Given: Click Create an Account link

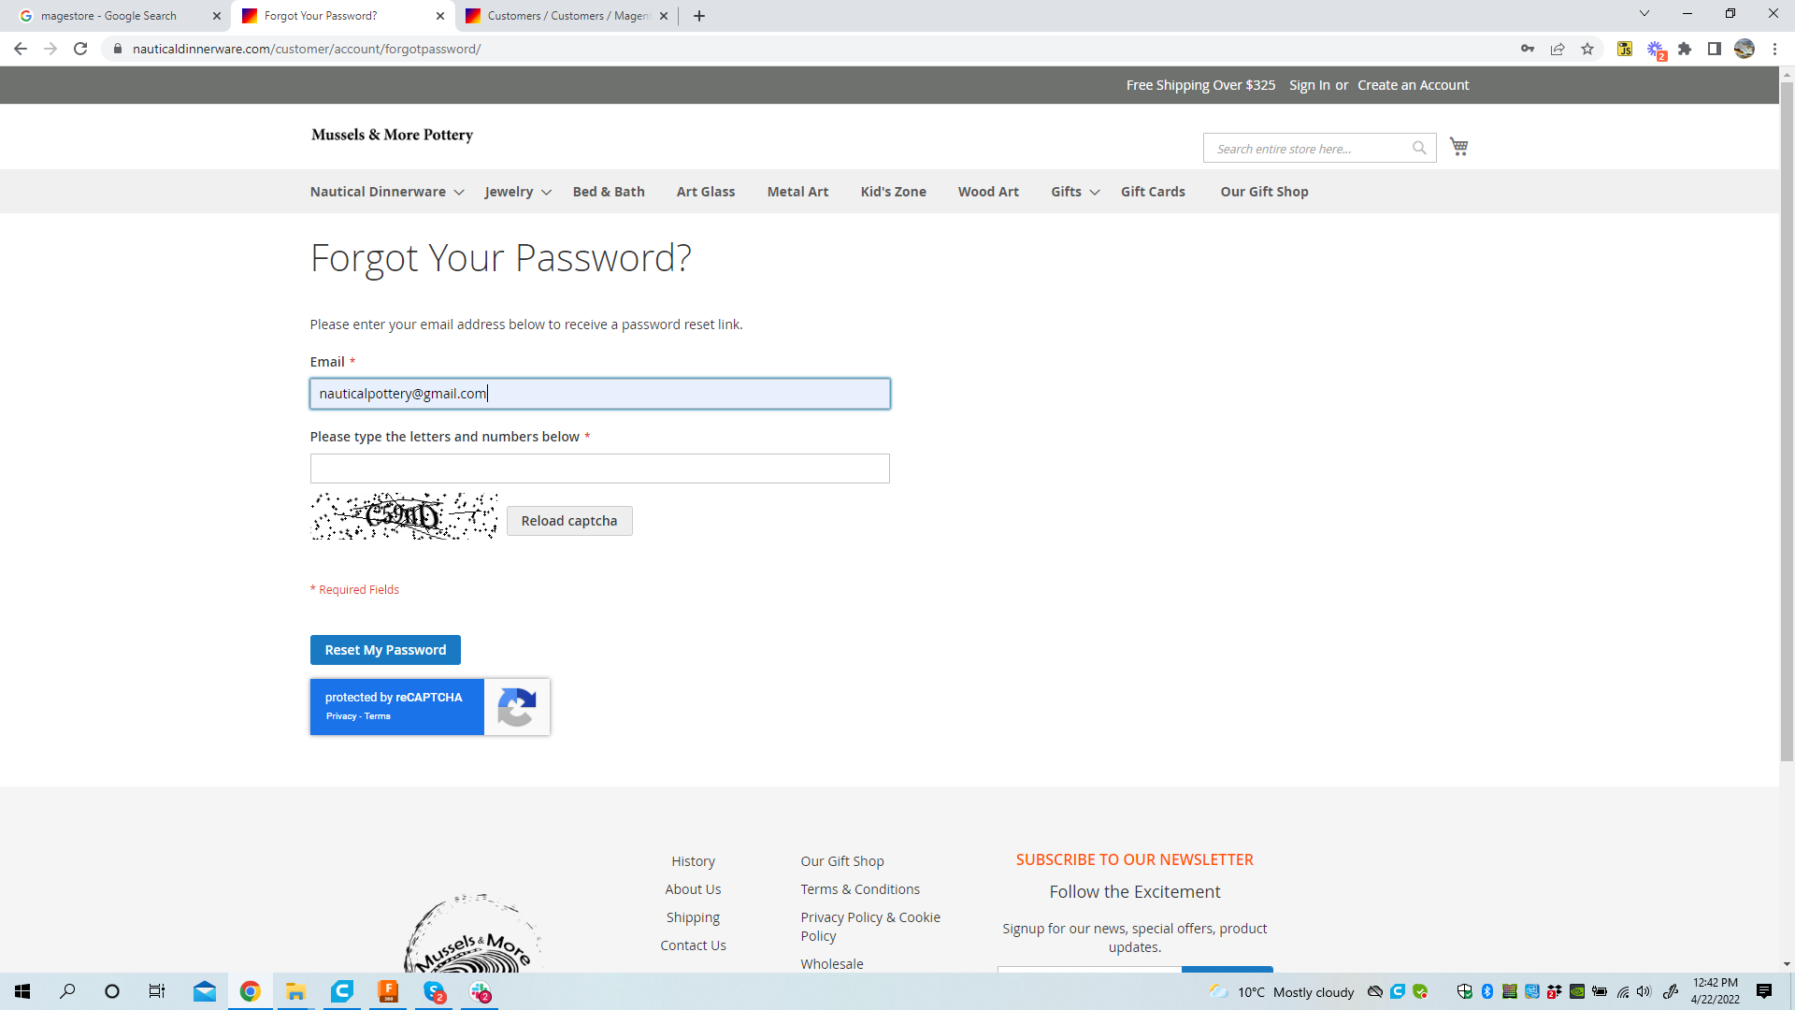Looking at the screenshot, I should coord(1413,85).
